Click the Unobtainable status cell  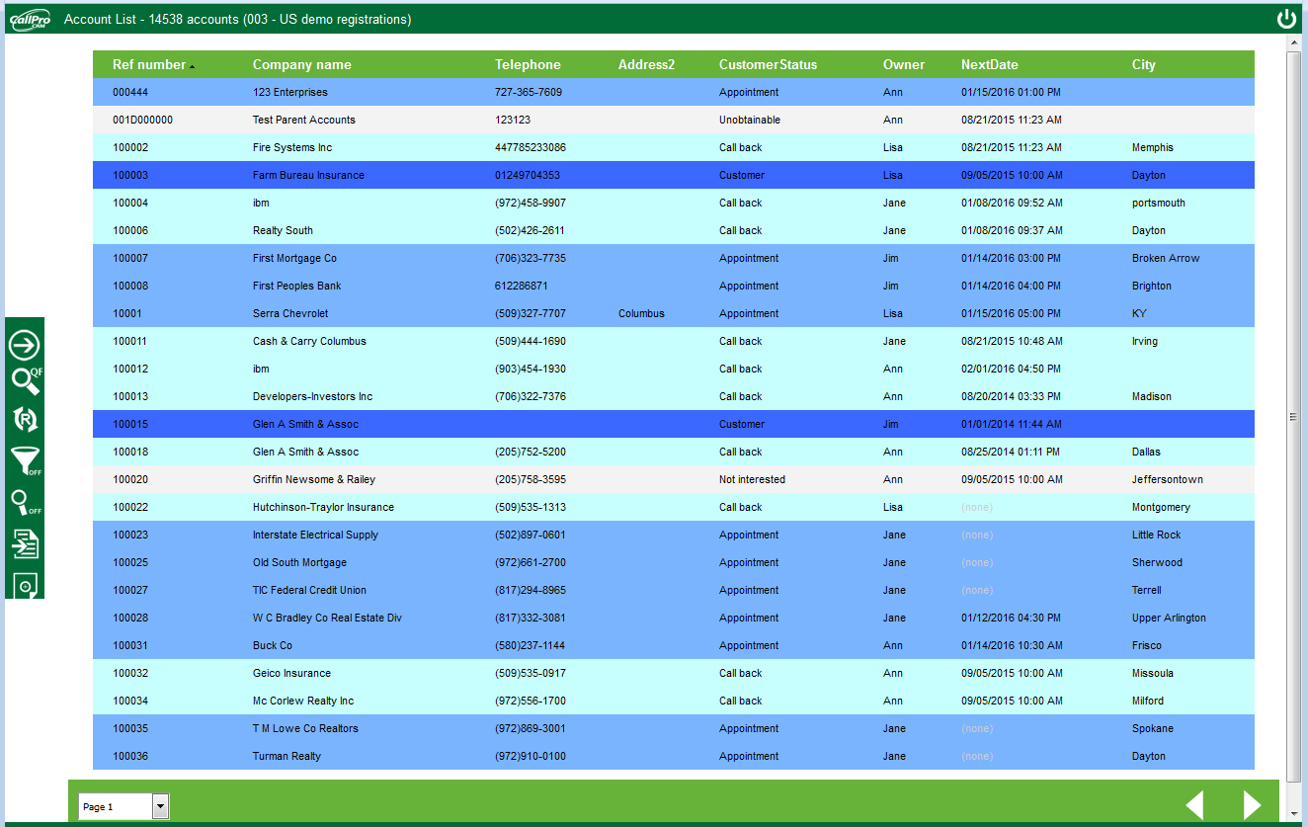click(750, 120)
